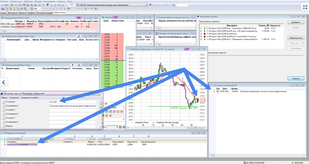Click the X icon to clear the message
The image size is (309, 164).
(150, 5)
